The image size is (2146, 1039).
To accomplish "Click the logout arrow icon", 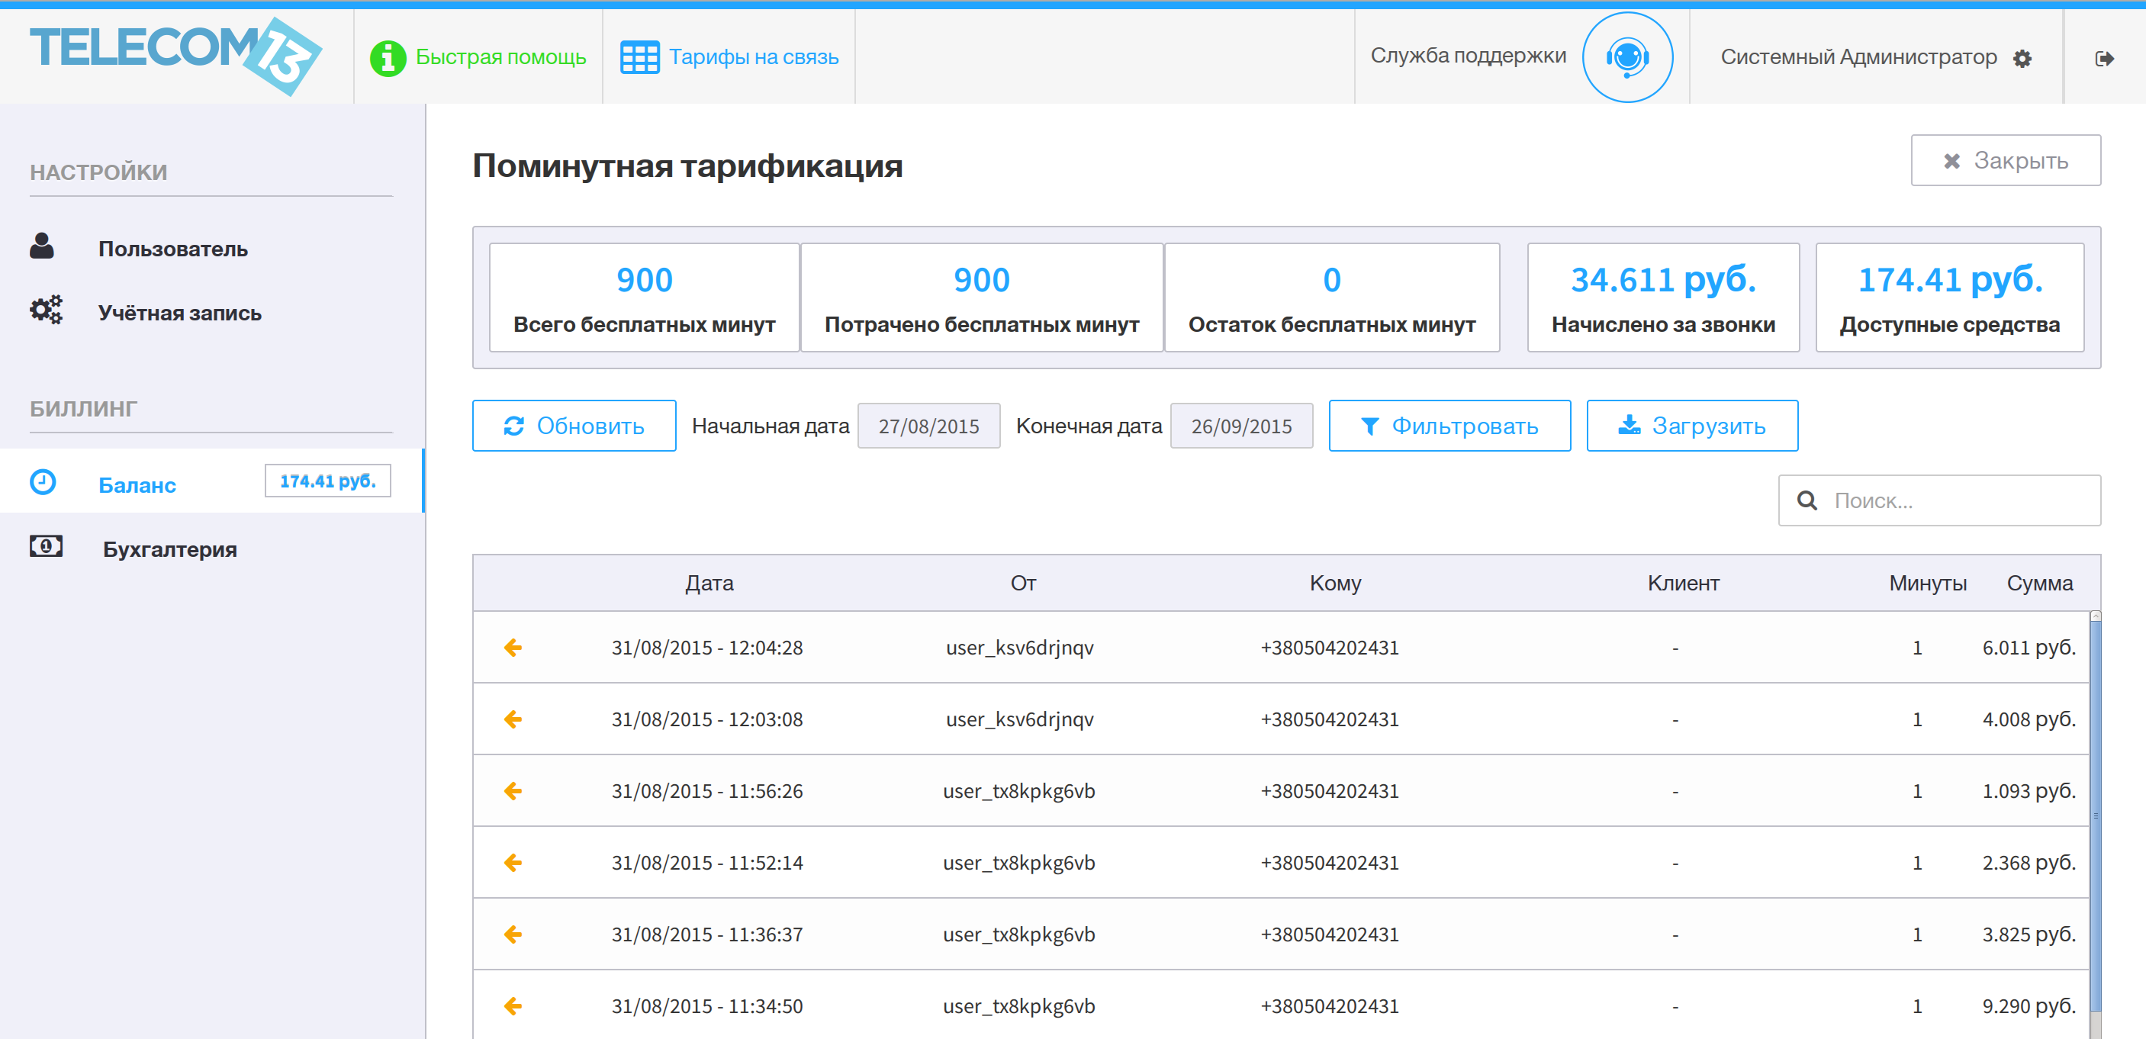I will [2104, 58].
